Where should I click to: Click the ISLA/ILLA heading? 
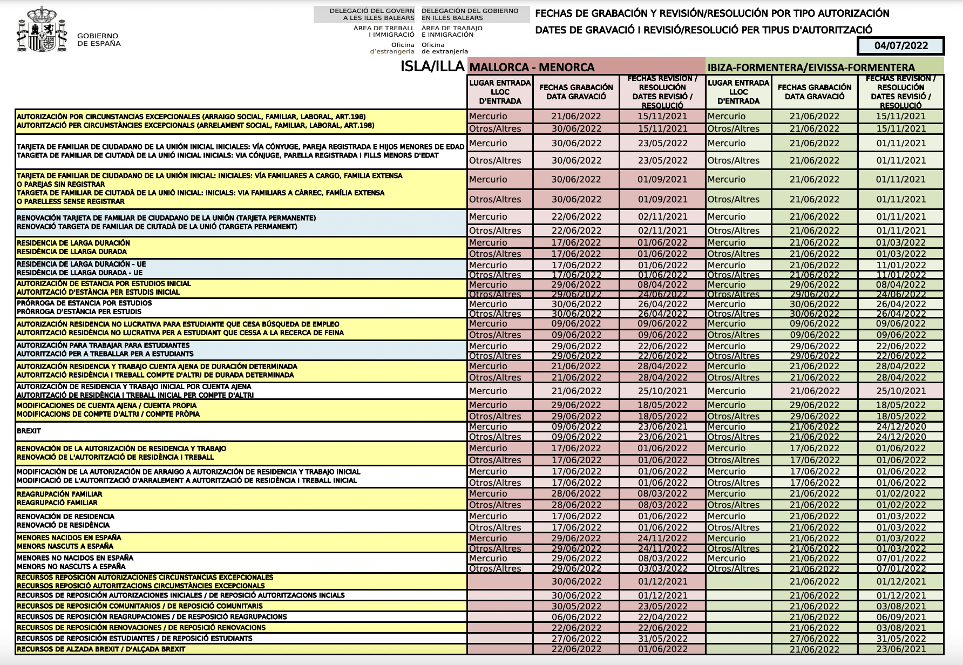432,66
